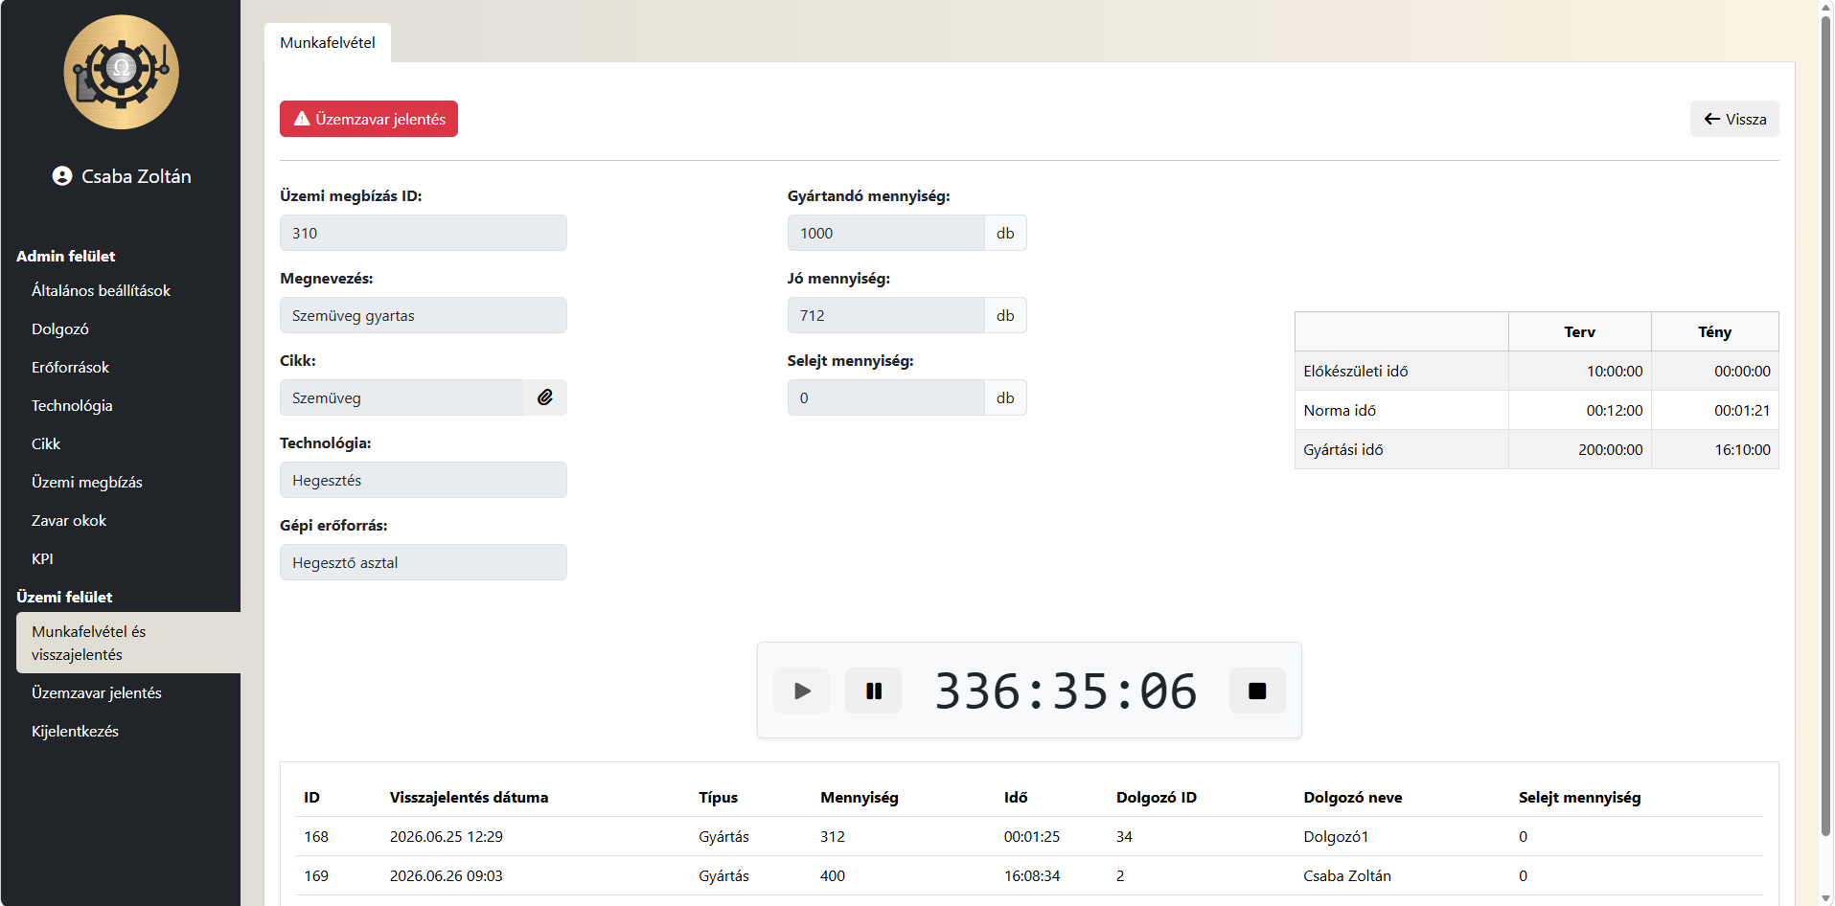
Task: Click the Mennyiség column header
Action: 860,797
